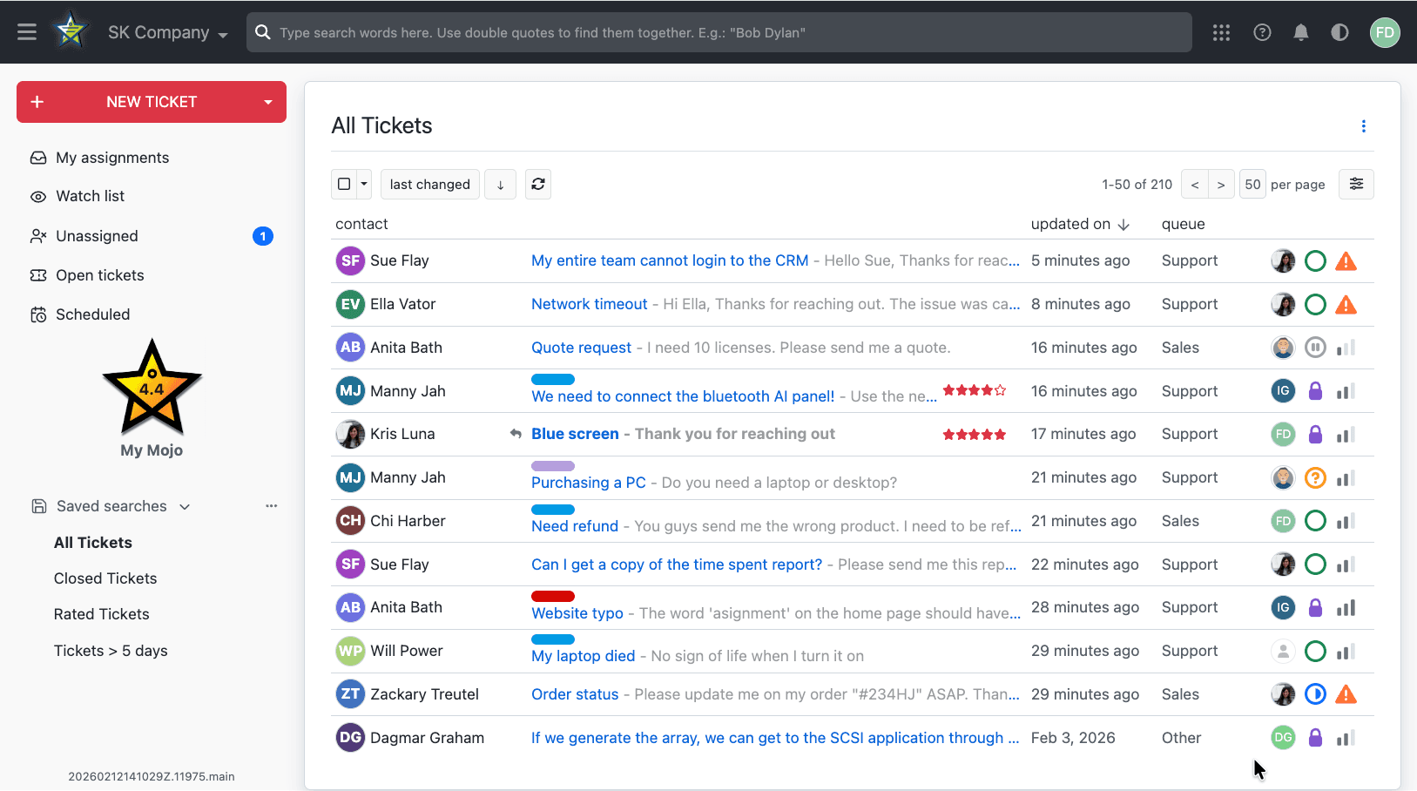Click the locked status icon on Blue screen ticket

[1315, 433]
